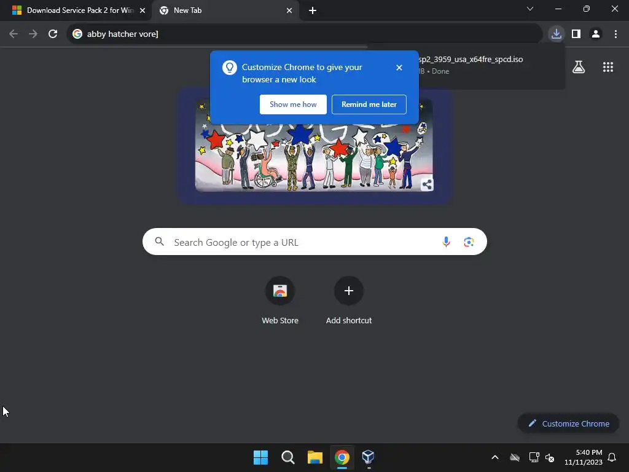Click Remind me later button
The height and width of the screenshot is (472, 629).
369,104
